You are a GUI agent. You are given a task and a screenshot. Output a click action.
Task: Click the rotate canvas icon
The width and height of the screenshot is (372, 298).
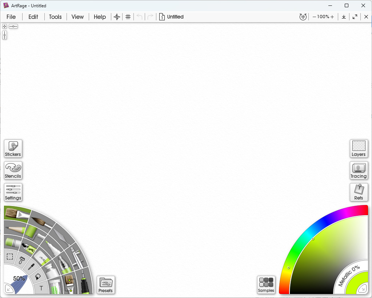303,17
